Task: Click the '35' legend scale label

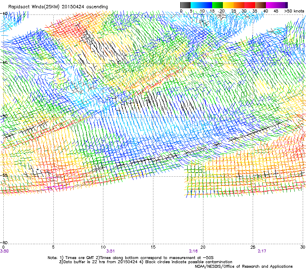Action: coord(255,11)
